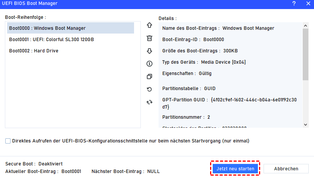Click the one-time boot circled 1 icon
This screenshot has width=314, height=179.
click(x=149, y=64)
